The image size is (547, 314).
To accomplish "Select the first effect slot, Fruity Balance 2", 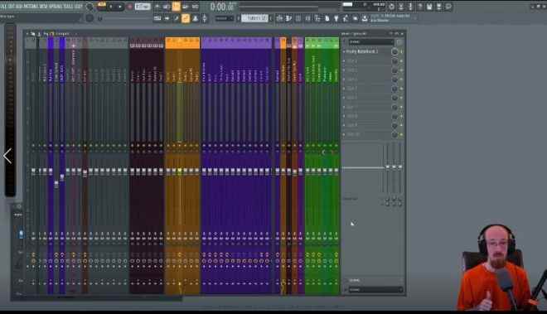I will tap(361, 51).
